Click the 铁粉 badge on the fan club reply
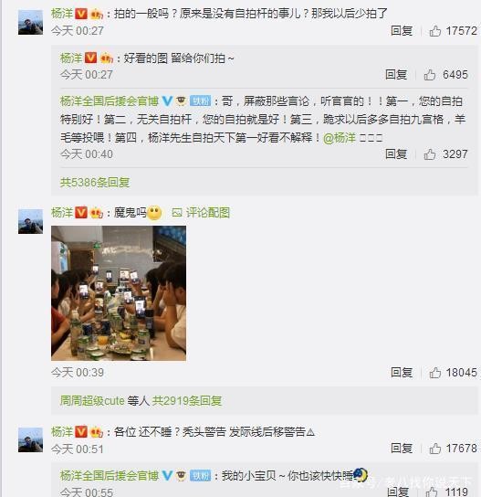 (x=200, y=101)
